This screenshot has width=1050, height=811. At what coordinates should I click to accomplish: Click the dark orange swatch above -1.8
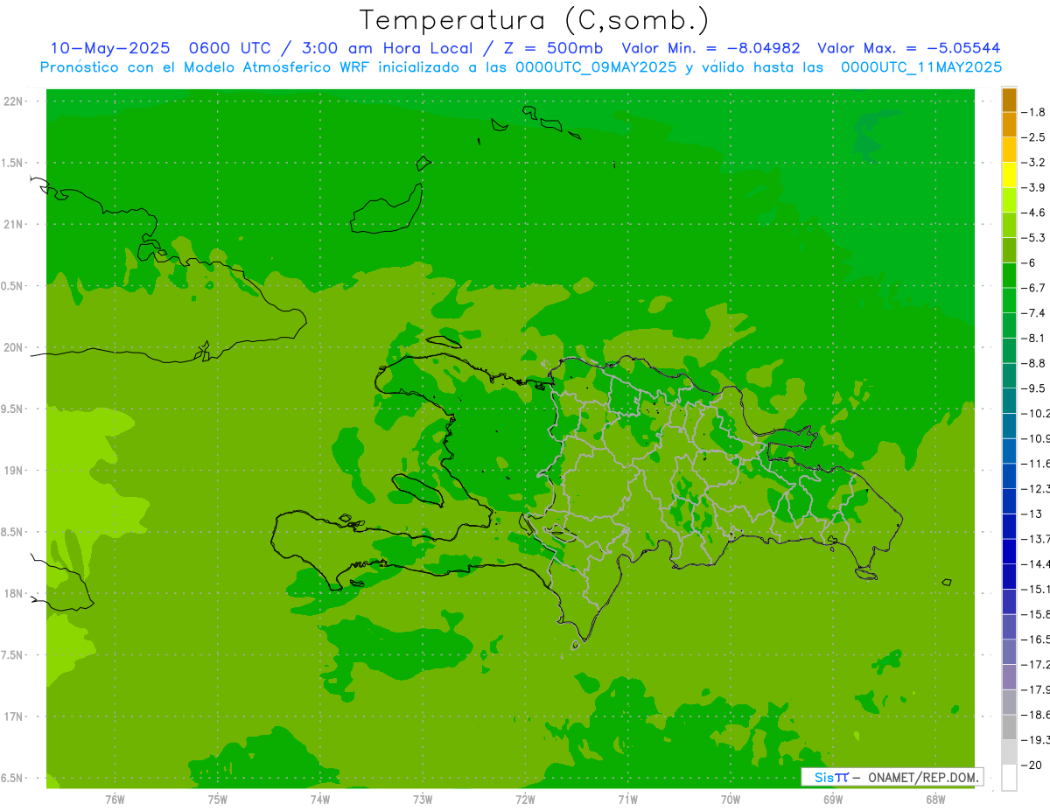tap(1009, 100)
